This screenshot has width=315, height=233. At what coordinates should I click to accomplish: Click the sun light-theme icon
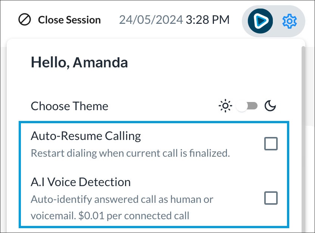point(225,106)
